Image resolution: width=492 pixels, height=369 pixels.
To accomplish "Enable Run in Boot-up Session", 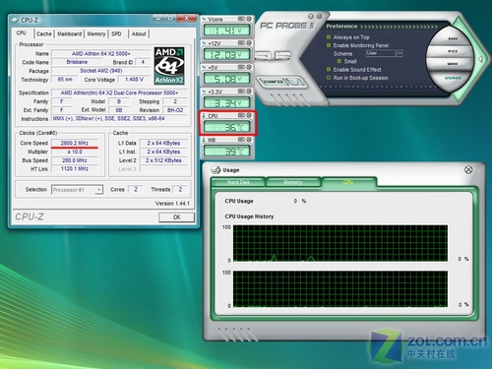I will tap(329, 78).
